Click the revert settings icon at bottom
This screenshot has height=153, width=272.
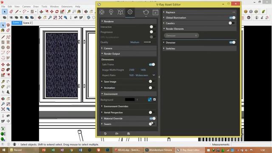(x=105, y=133)
